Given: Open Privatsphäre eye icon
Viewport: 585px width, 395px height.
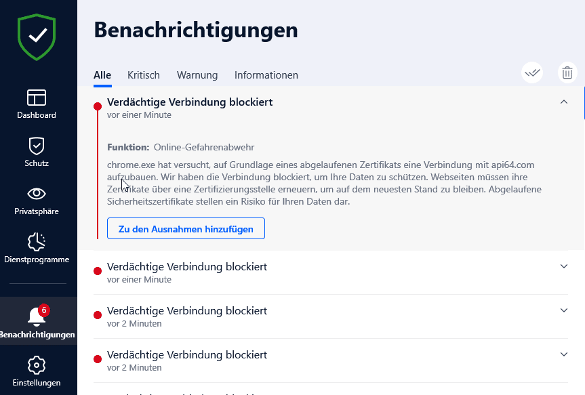Looking at the screenshot, I should pyautogui.click(x=37, y=200).
